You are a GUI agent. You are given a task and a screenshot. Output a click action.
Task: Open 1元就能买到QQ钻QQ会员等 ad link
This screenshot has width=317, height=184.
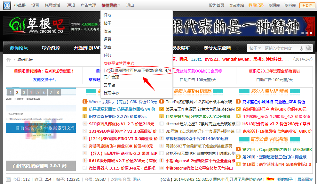click(198, 71)
